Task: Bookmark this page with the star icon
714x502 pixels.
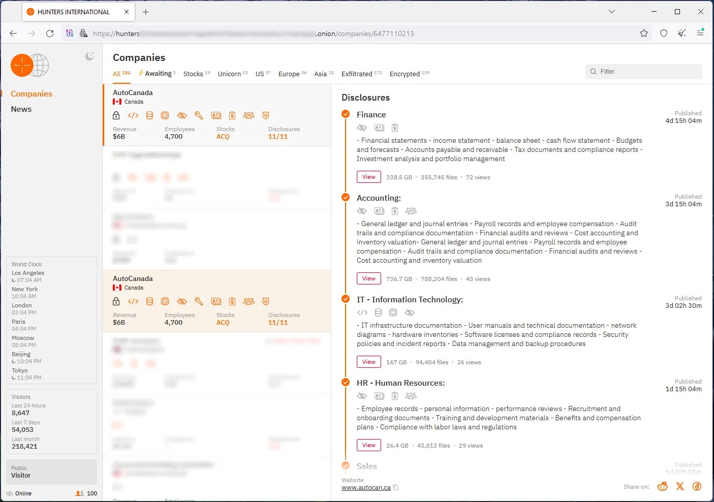Action: coord(644,34)
